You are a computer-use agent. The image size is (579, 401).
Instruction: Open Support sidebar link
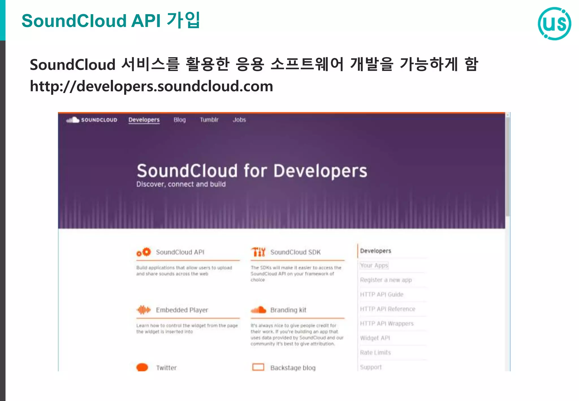pos(371,367)
